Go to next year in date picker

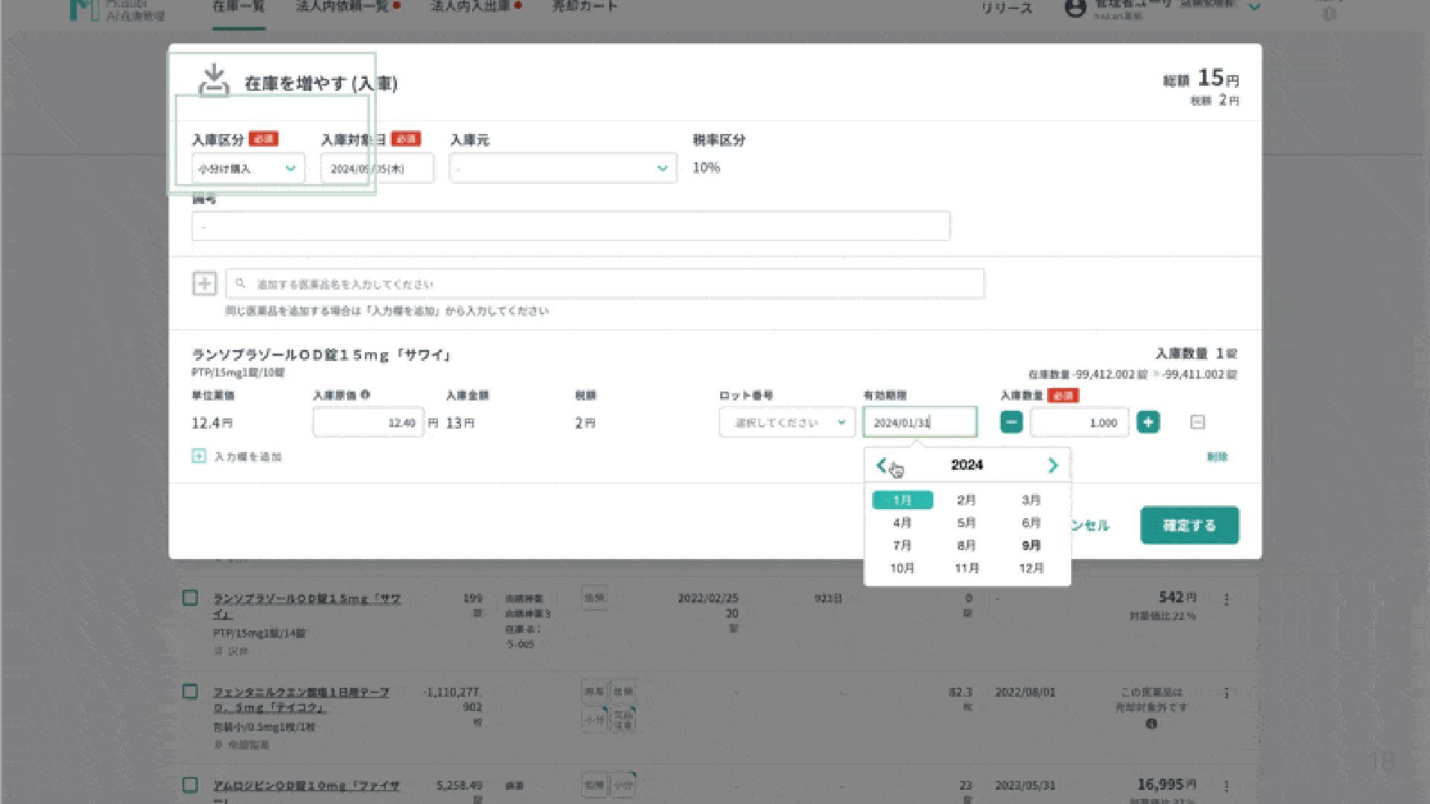[x=1052, y=465]
